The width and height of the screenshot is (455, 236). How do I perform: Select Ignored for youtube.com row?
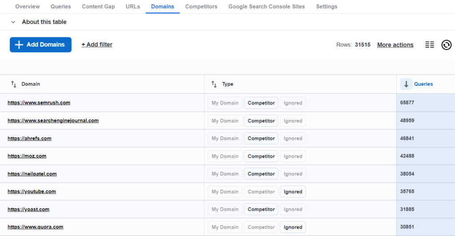pos(293,192)
